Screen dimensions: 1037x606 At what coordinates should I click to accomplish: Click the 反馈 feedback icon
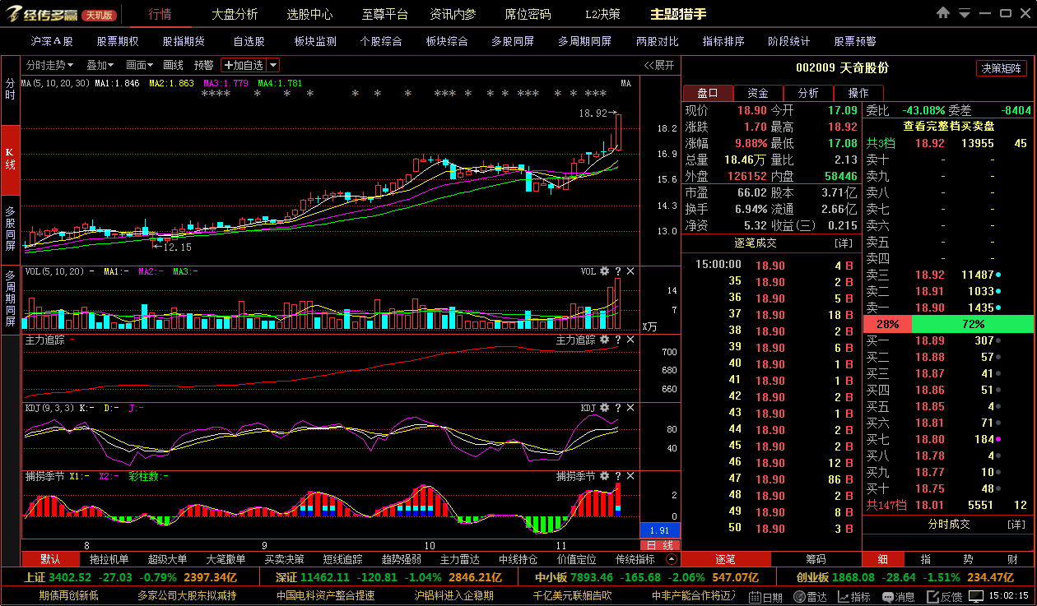[943, 597]
